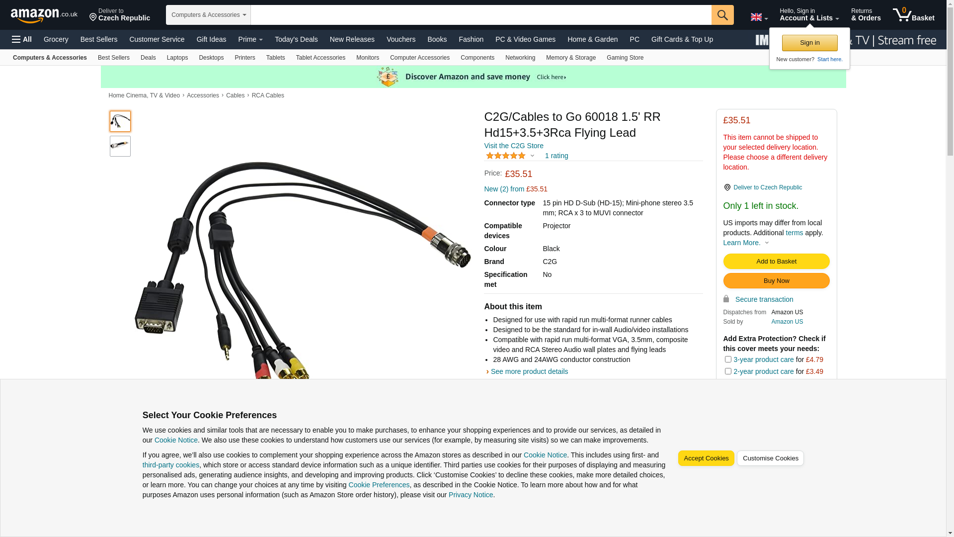Image resolution: width=954 pixels, height=537 pixels.
Task: Expand the Learn More disclosure arrow
Action: [x=767, y=243]
